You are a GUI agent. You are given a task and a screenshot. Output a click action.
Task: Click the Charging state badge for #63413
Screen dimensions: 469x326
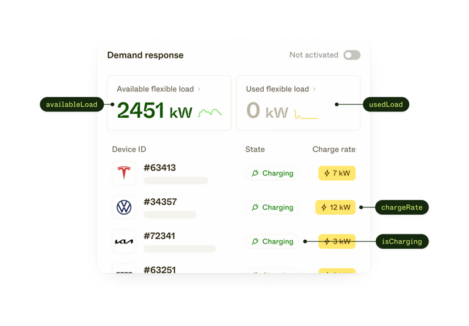coord(272,173)
